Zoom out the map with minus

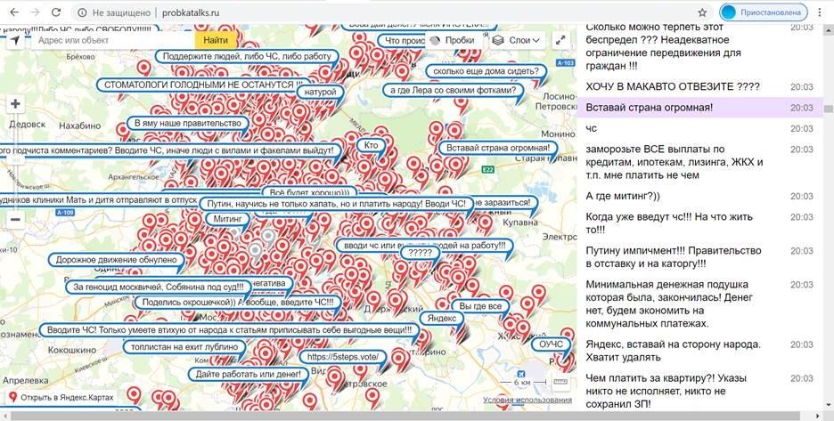(15, 219)
